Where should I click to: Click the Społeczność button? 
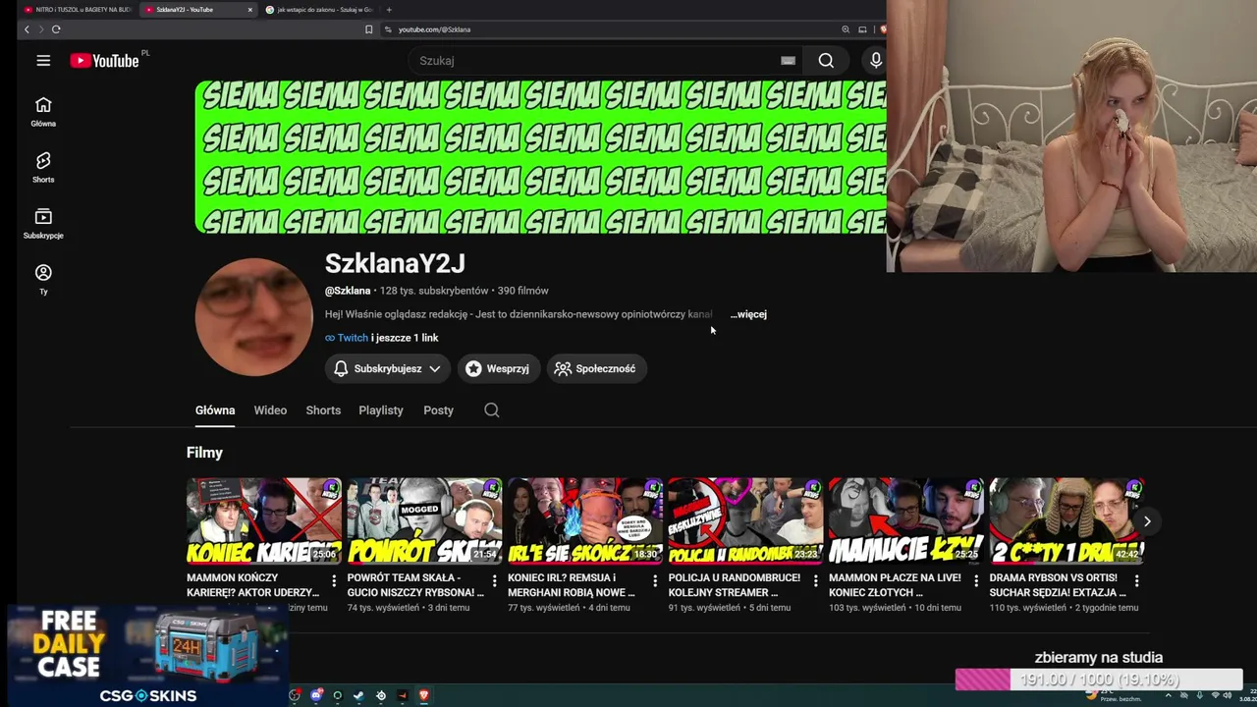point(596,369)
